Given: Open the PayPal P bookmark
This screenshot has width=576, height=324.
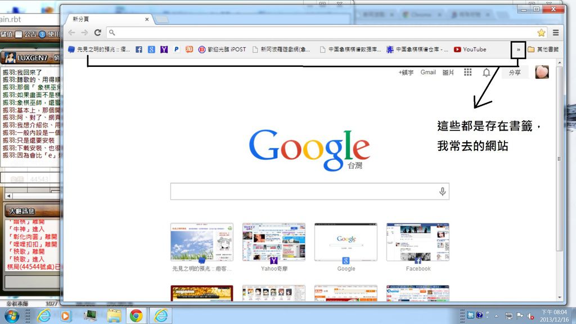Looking at the screenshot, I should 177,49.
